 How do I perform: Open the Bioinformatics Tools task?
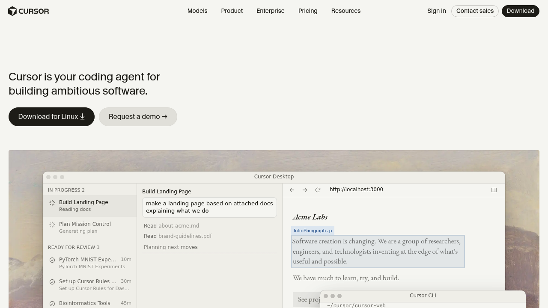point(90,303)
